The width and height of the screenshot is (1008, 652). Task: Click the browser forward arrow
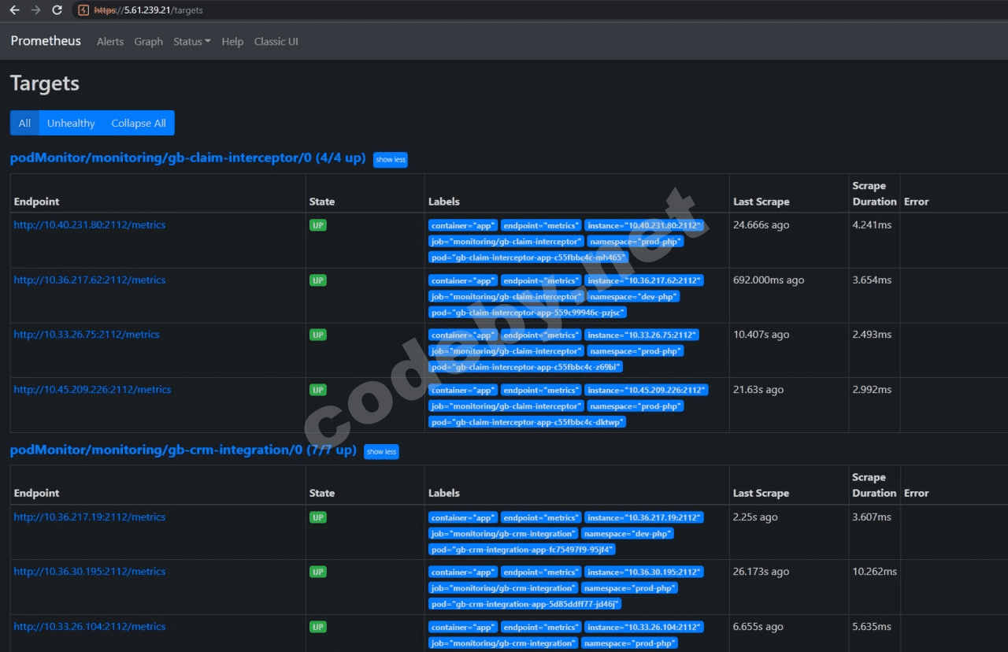click(x=35, y=10)
